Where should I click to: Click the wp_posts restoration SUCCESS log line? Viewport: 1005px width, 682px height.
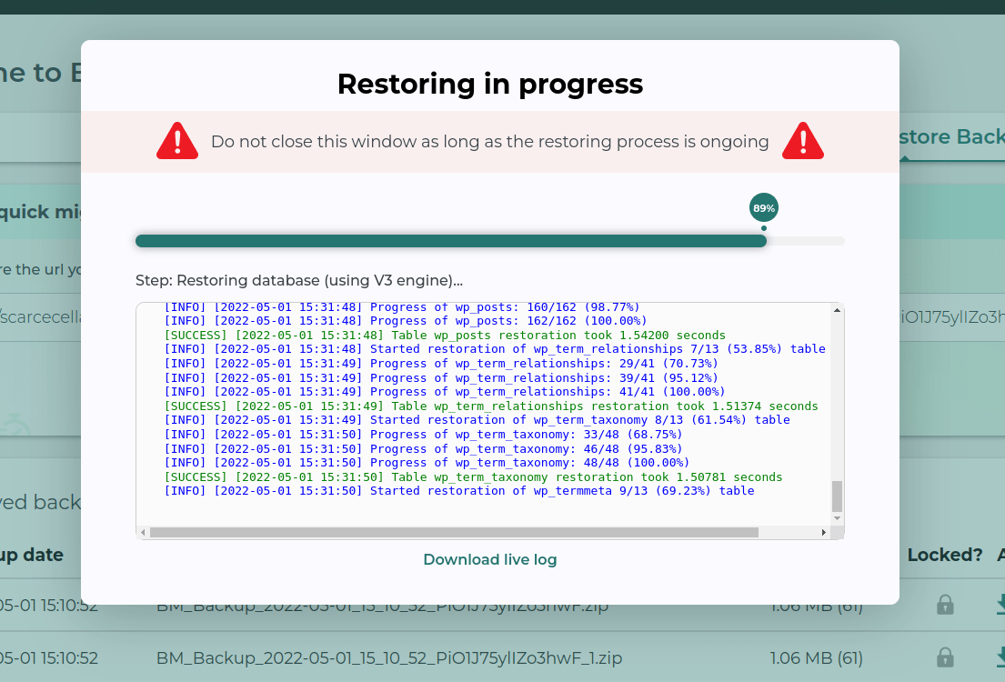coord(445,336)
